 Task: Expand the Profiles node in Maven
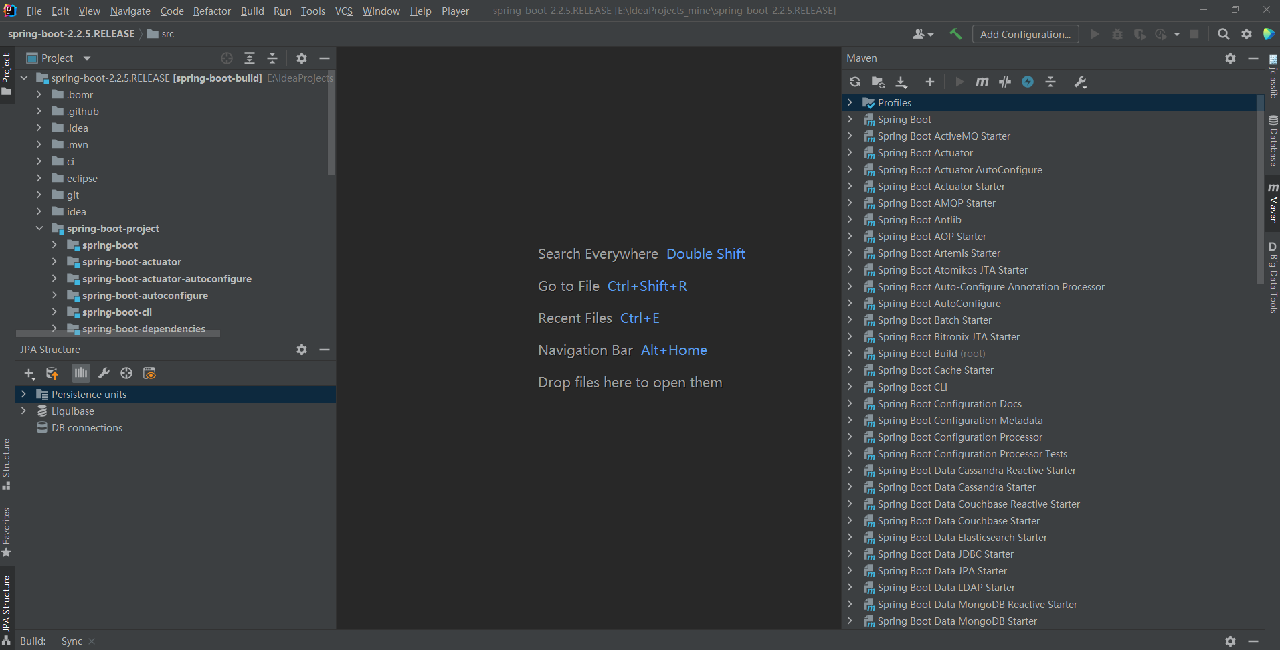click(850, 102)
